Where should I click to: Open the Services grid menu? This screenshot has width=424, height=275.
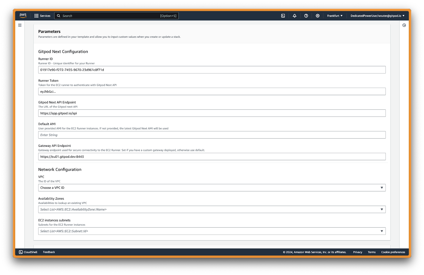(36, 16)
